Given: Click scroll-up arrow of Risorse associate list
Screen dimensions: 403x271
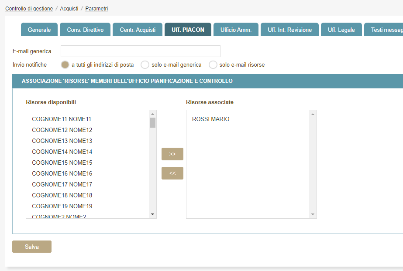Looking at the screenshot, I should coord(313,115).
